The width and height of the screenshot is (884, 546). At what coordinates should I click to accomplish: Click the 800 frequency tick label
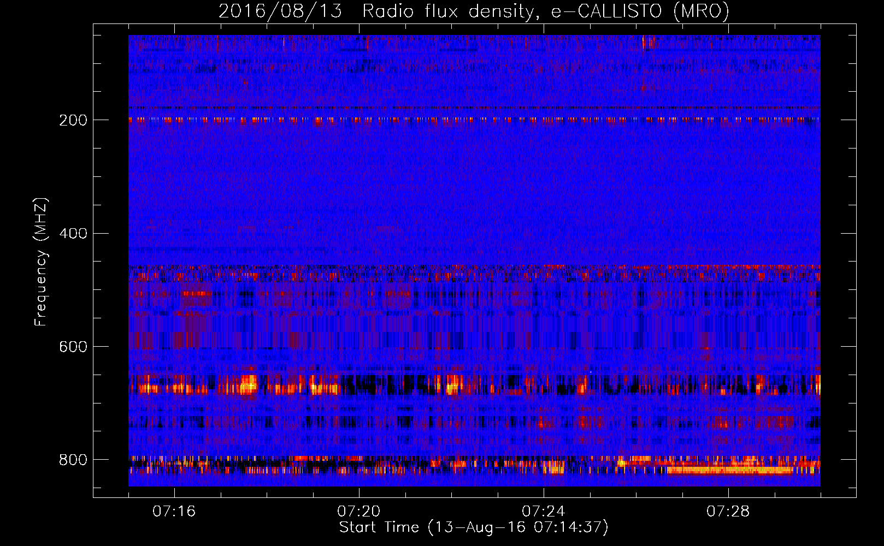[x=73, y=460]
